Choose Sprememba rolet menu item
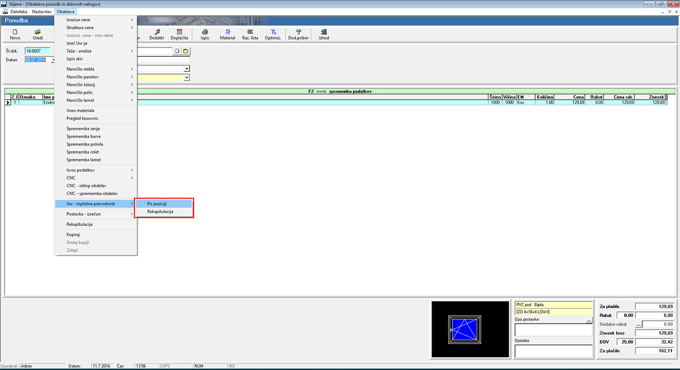 pos(96,152)
